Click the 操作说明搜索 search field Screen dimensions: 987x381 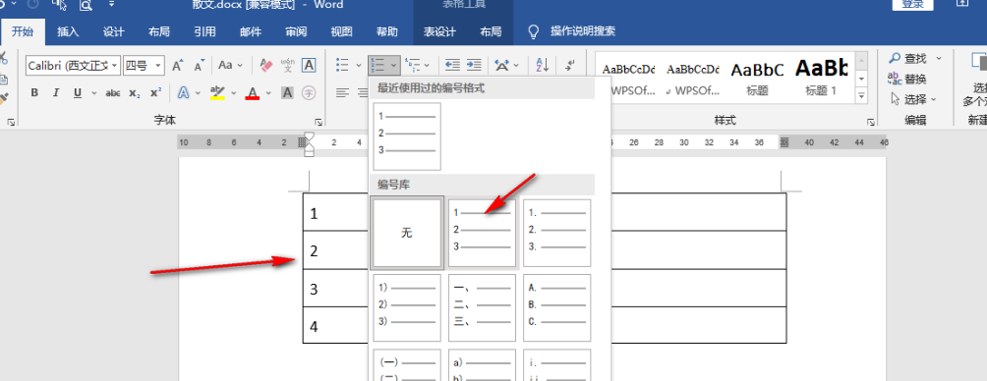(x=583, y=31)
